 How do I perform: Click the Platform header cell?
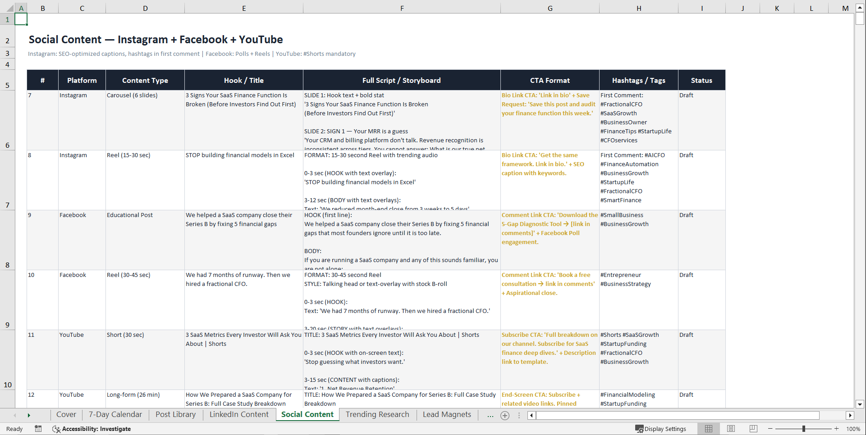pos(82,80)
